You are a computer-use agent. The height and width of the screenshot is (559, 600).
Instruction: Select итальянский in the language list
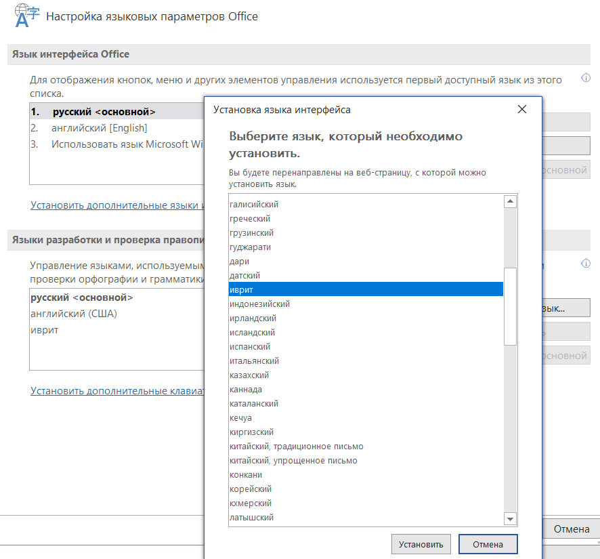pyautogui.click(x=254, y=361)
